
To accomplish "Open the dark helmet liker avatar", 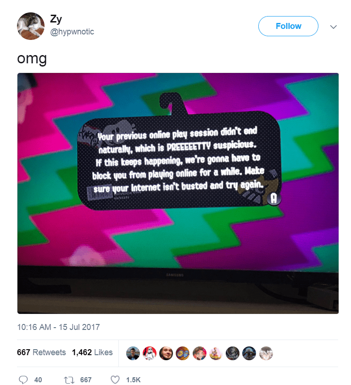I will [x=233, y=353].
